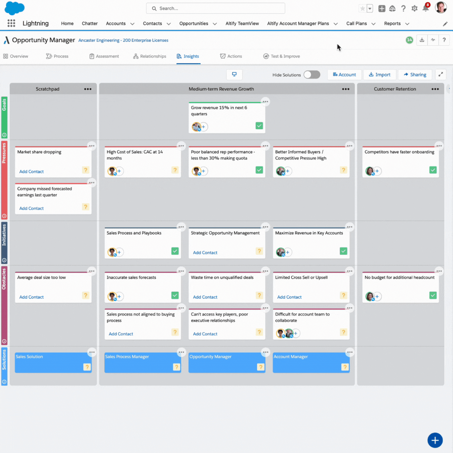This screenshot has height=453, width=453.
Task: Click the Import button
Action: pyautogui.click(x=379, y=75)
